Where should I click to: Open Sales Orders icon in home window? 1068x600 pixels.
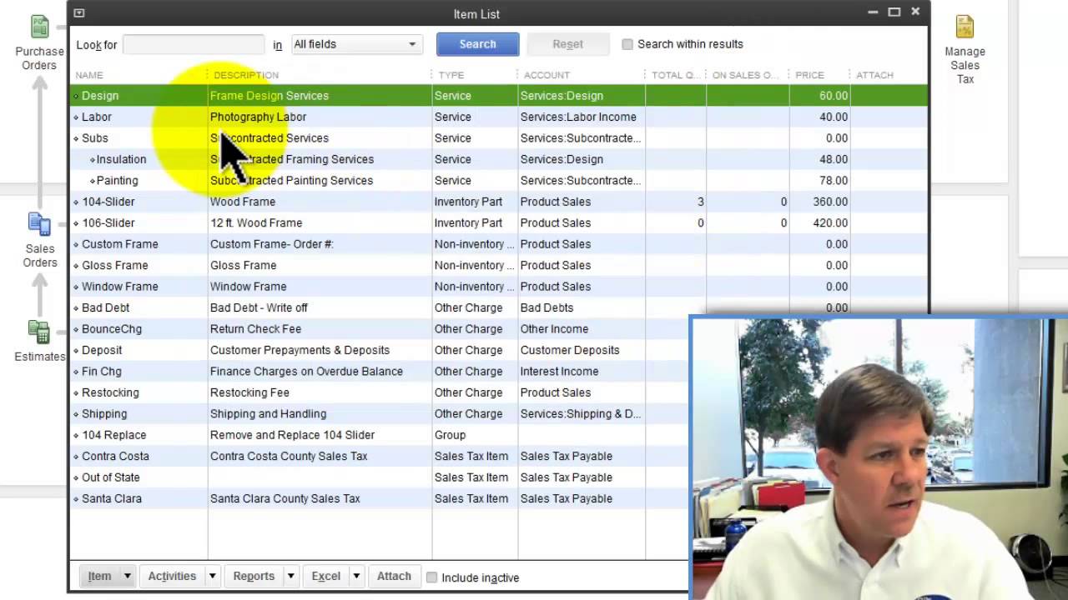39,224
